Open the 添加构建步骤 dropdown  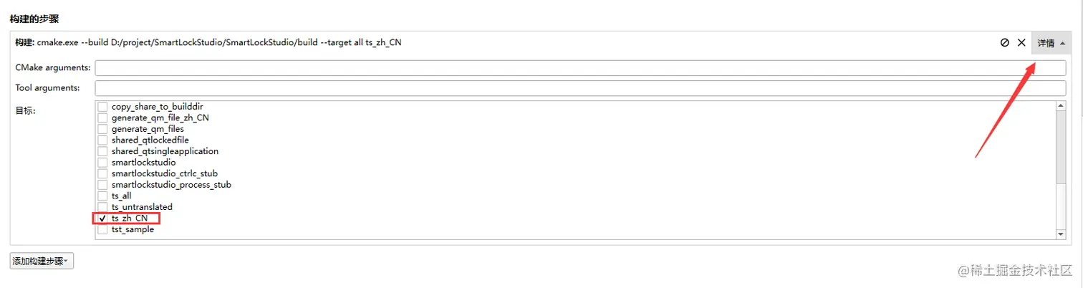[42, 261]
